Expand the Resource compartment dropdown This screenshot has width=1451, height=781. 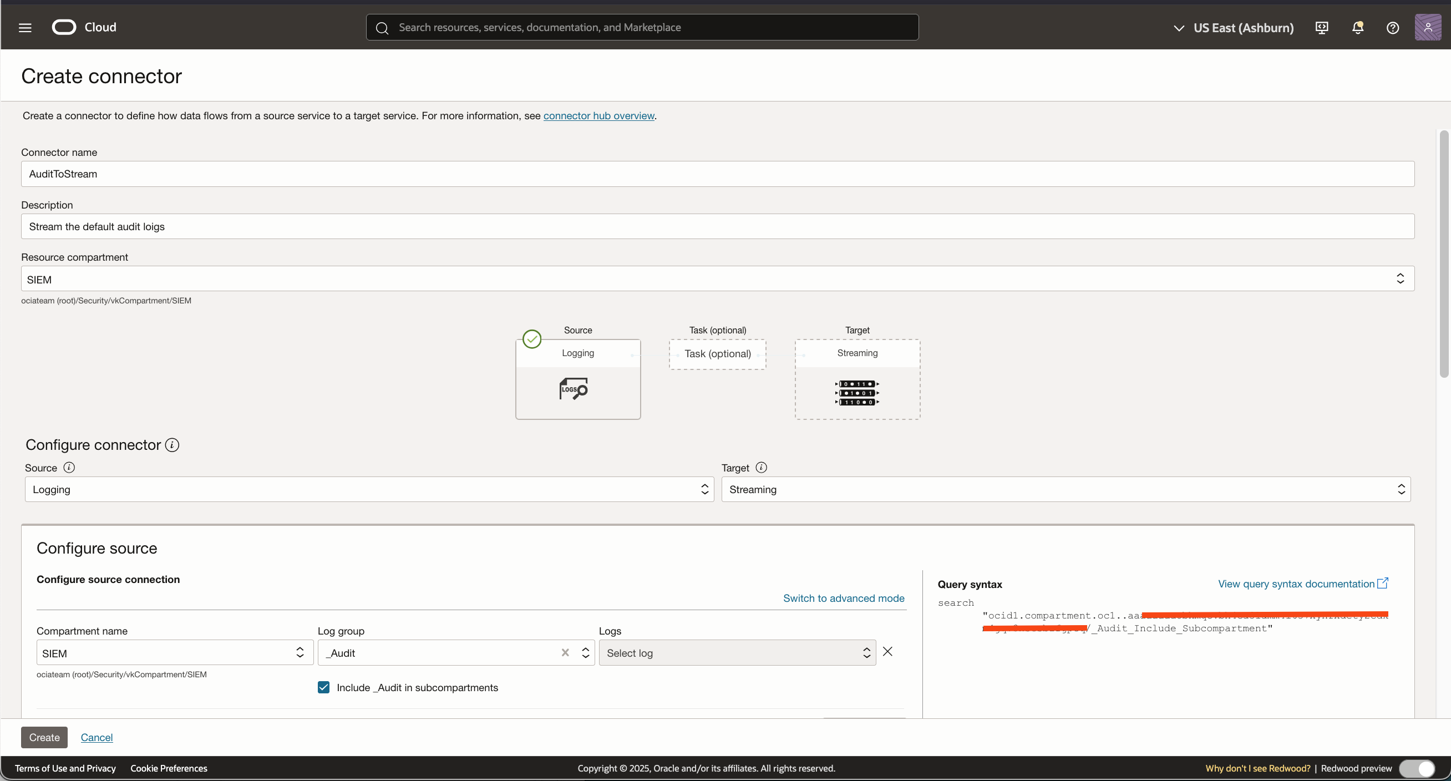click(1400, 279)
